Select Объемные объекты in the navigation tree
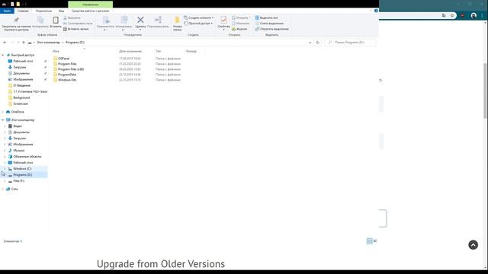 [27, 157]
